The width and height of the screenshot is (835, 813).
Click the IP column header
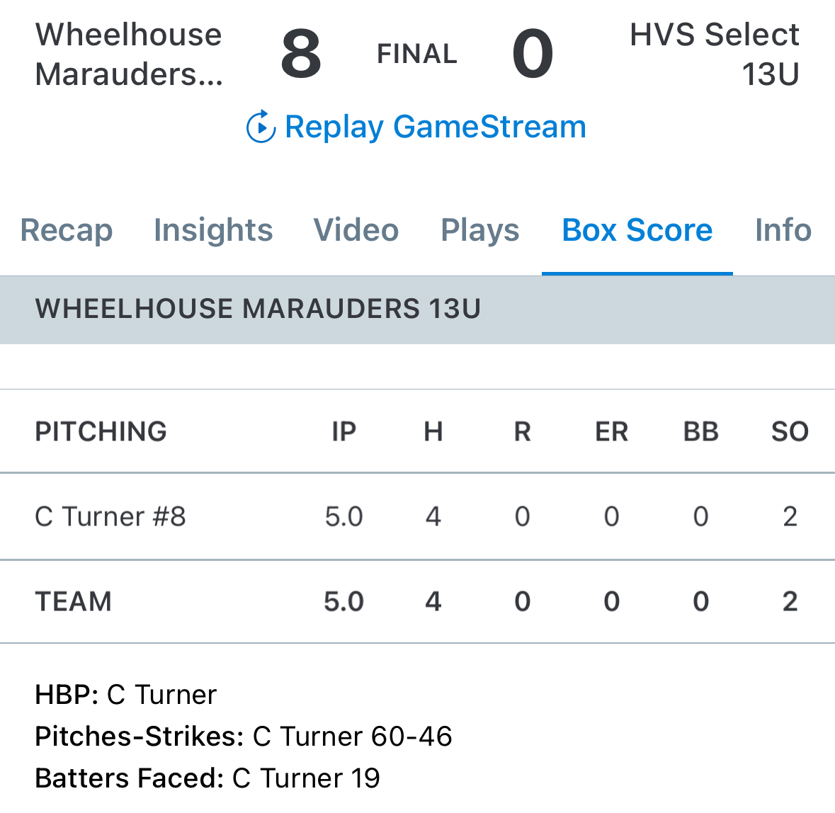pyautogui.click(x=344, y=431)
